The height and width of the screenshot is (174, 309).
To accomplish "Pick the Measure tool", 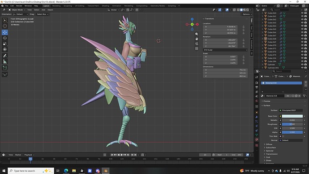I will pos(5,62).
